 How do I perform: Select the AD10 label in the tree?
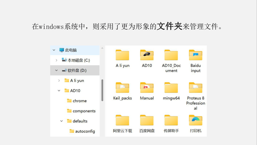click(x=75, y=90)
